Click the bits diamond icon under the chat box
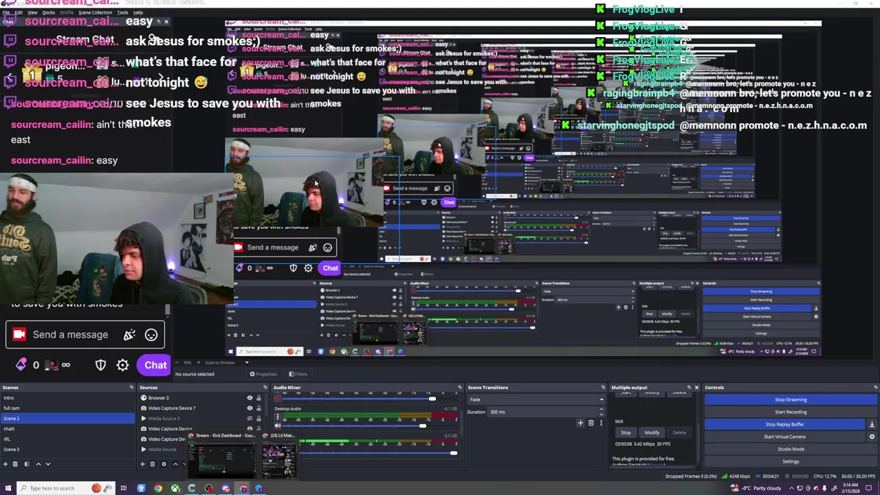 pyautogui.click(x=21, y=364)
